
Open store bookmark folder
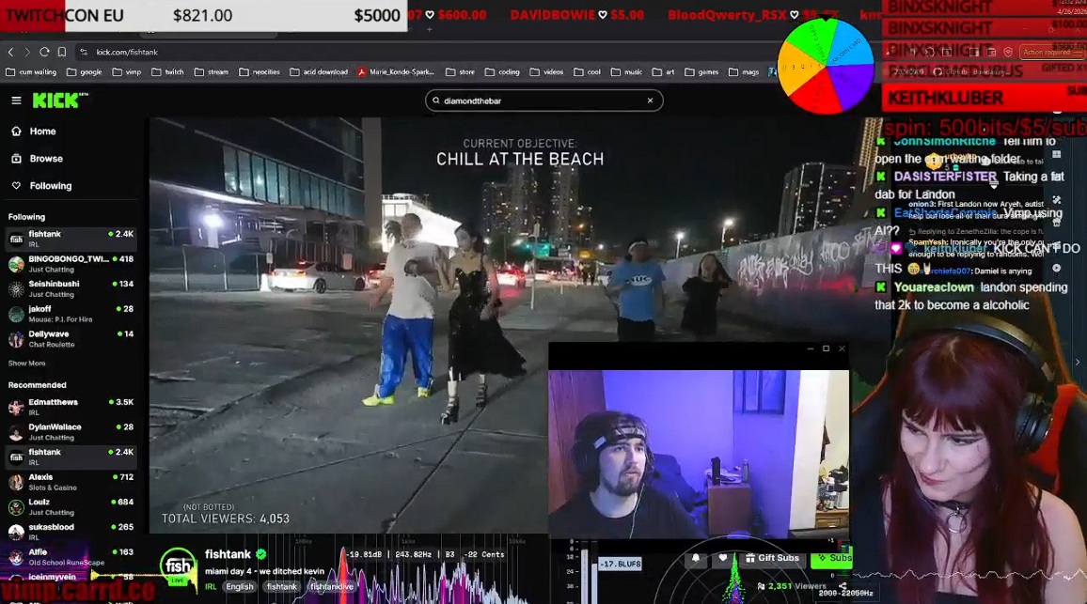pyautogui.click(x=461, y=72)
